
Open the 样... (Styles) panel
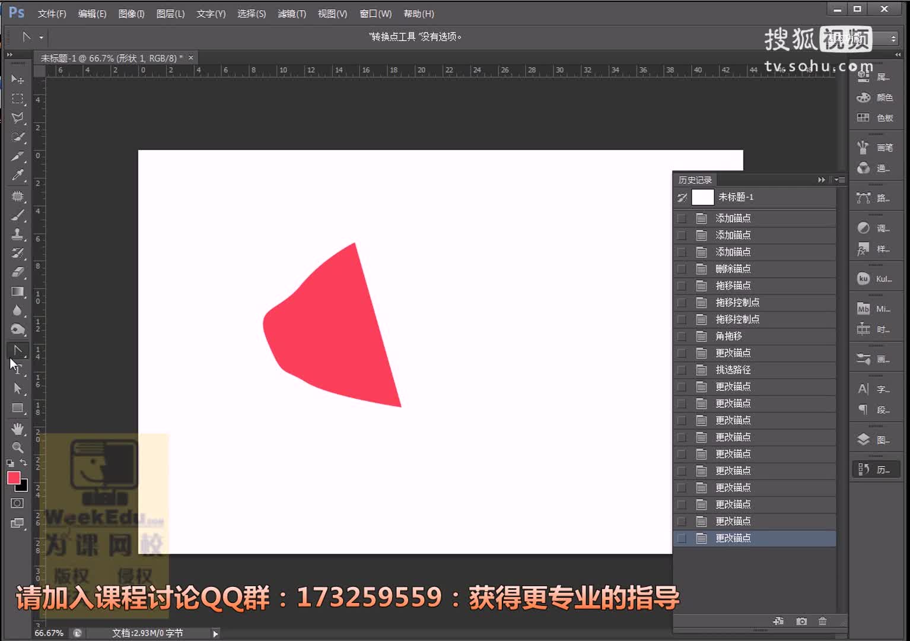(876, 249)
